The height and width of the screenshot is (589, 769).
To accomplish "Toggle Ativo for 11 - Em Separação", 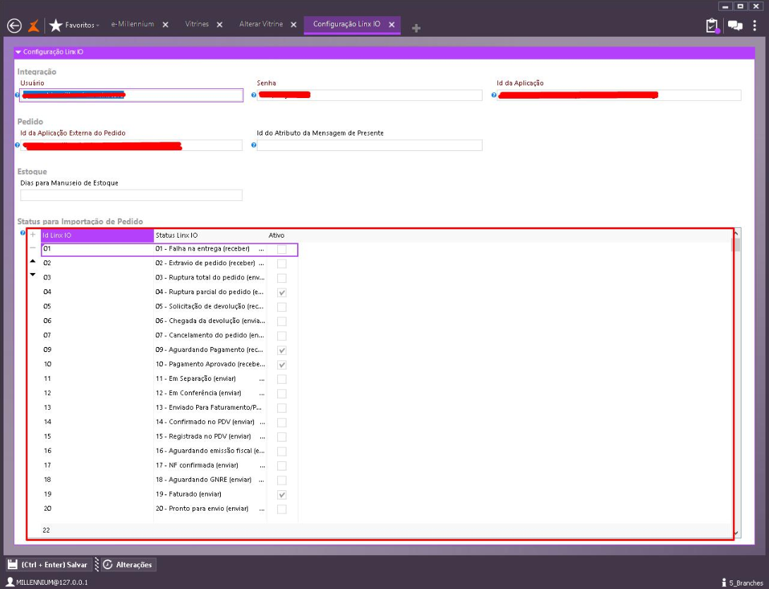I will pyautogui.click(x=281, y=379).
